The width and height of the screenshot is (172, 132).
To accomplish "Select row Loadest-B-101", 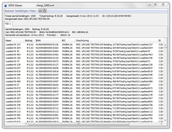I will pos(84,78).
